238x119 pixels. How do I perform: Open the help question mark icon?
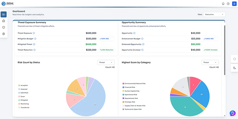point(228,4)
